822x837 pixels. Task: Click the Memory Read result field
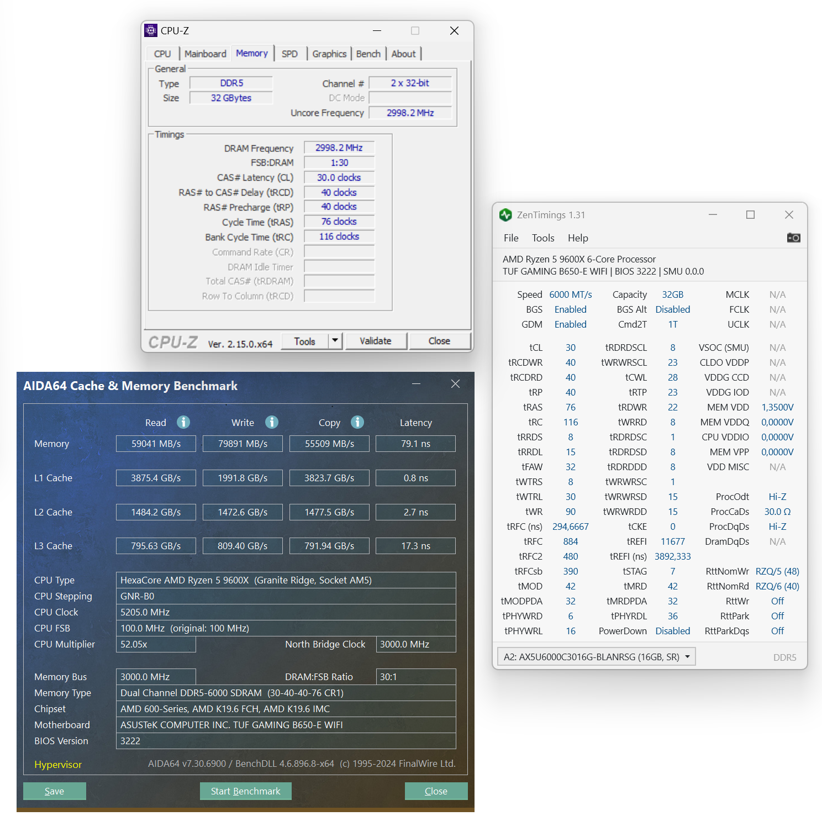pyautogui.click(x=156, y=444)
